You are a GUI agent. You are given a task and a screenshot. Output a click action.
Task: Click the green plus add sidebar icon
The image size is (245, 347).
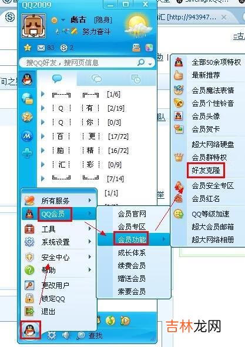(27, 153)
